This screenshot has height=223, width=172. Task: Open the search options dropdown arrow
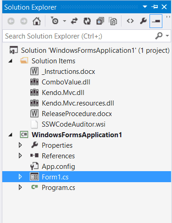coord(167,36)
